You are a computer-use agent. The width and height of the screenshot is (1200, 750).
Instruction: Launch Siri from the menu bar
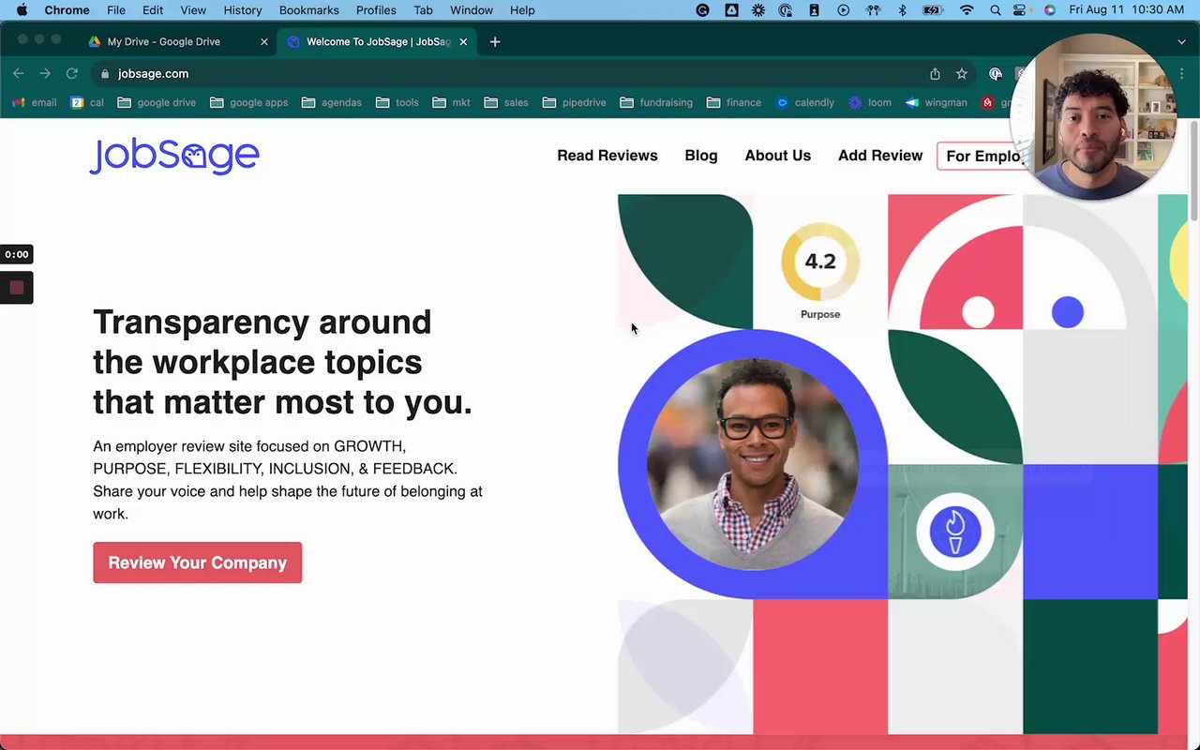coord(1049,10)
